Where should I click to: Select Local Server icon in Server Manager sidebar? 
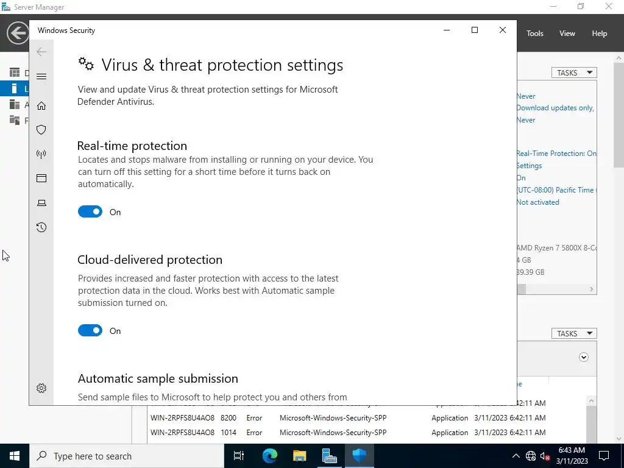pos(15,88)
